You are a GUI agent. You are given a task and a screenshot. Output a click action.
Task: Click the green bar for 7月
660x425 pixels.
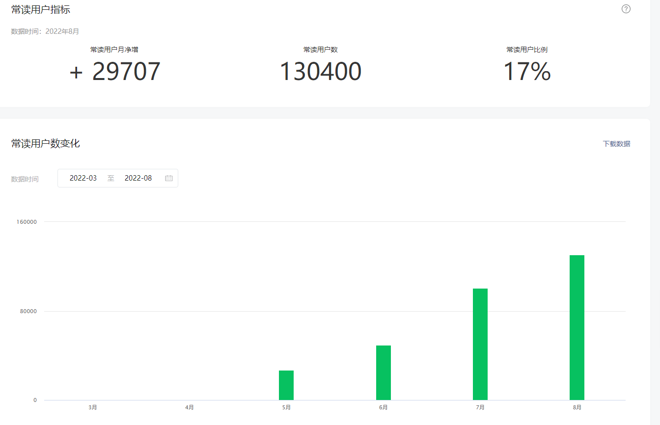[x=480, y=345]
